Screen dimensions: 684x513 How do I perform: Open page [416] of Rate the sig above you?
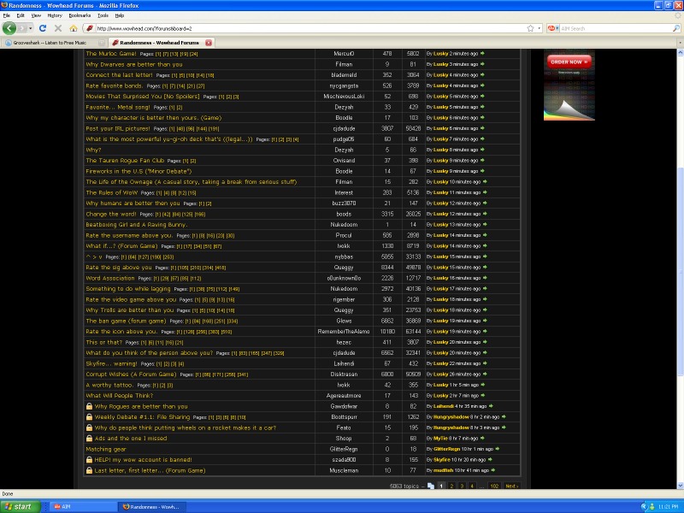[221, 268]
